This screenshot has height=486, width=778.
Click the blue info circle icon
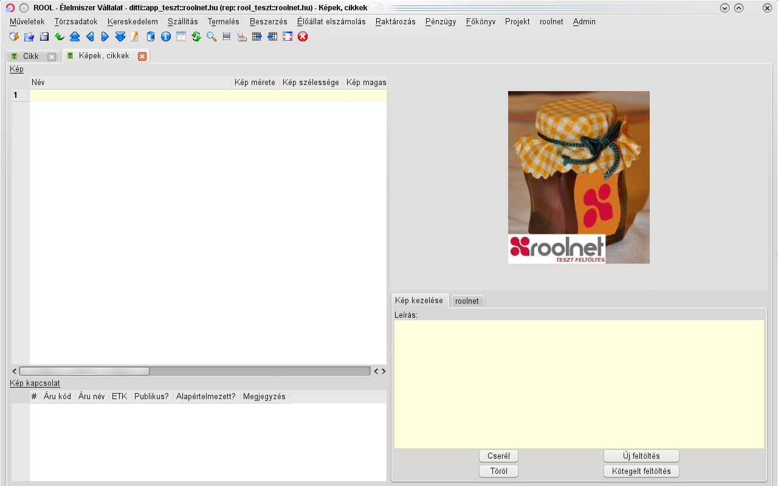point(166,37)
